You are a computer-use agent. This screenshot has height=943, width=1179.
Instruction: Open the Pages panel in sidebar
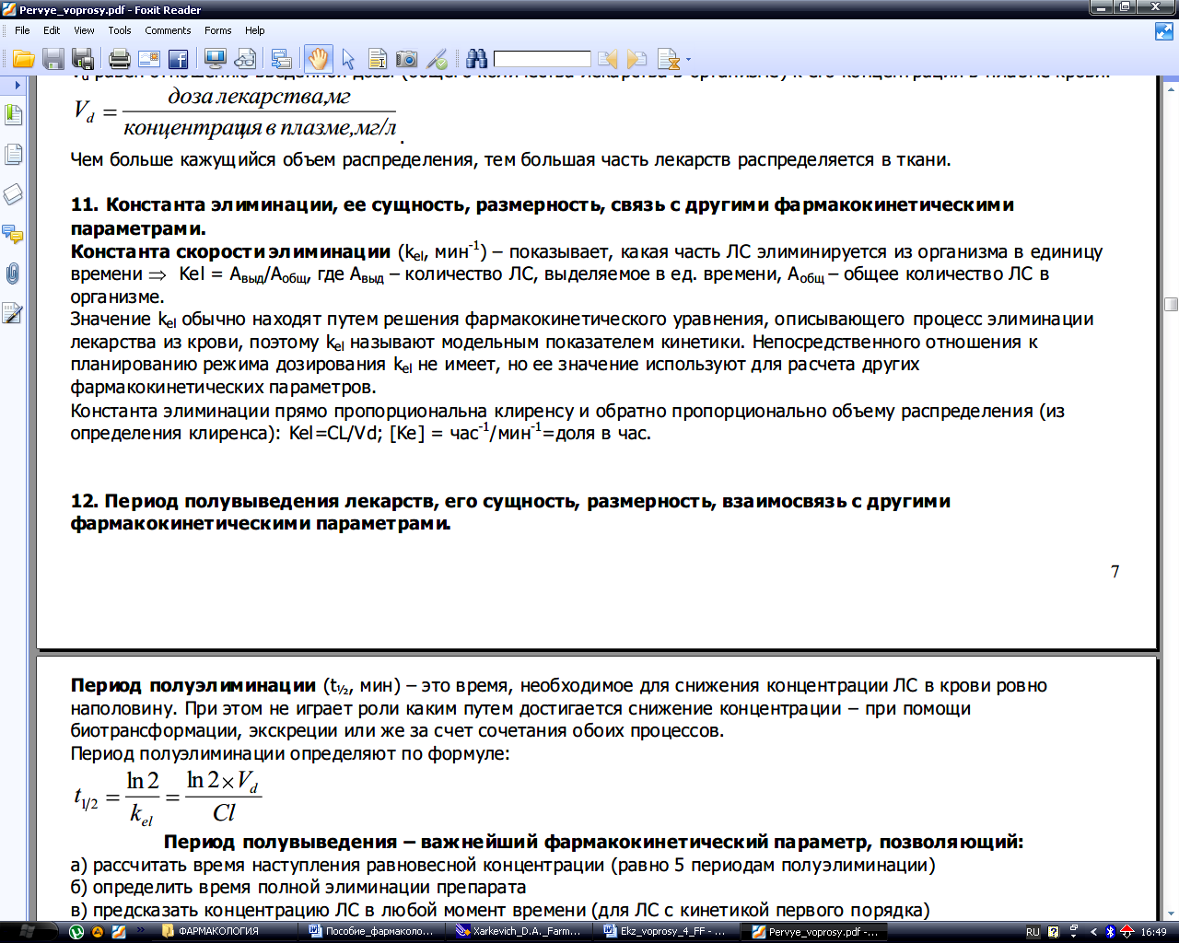13,155
